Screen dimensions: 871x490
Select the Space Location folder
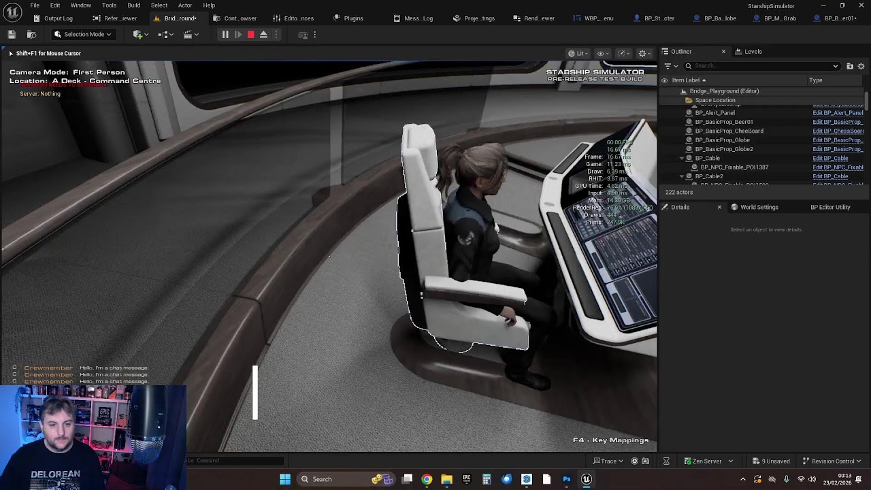(x=714, y=100)
